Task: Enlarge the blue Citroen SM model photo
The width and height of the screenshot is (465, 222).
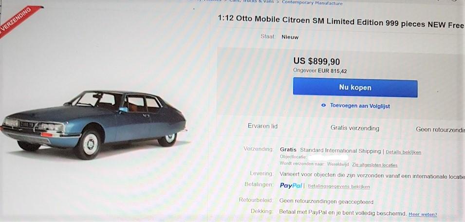Action: 94,125
